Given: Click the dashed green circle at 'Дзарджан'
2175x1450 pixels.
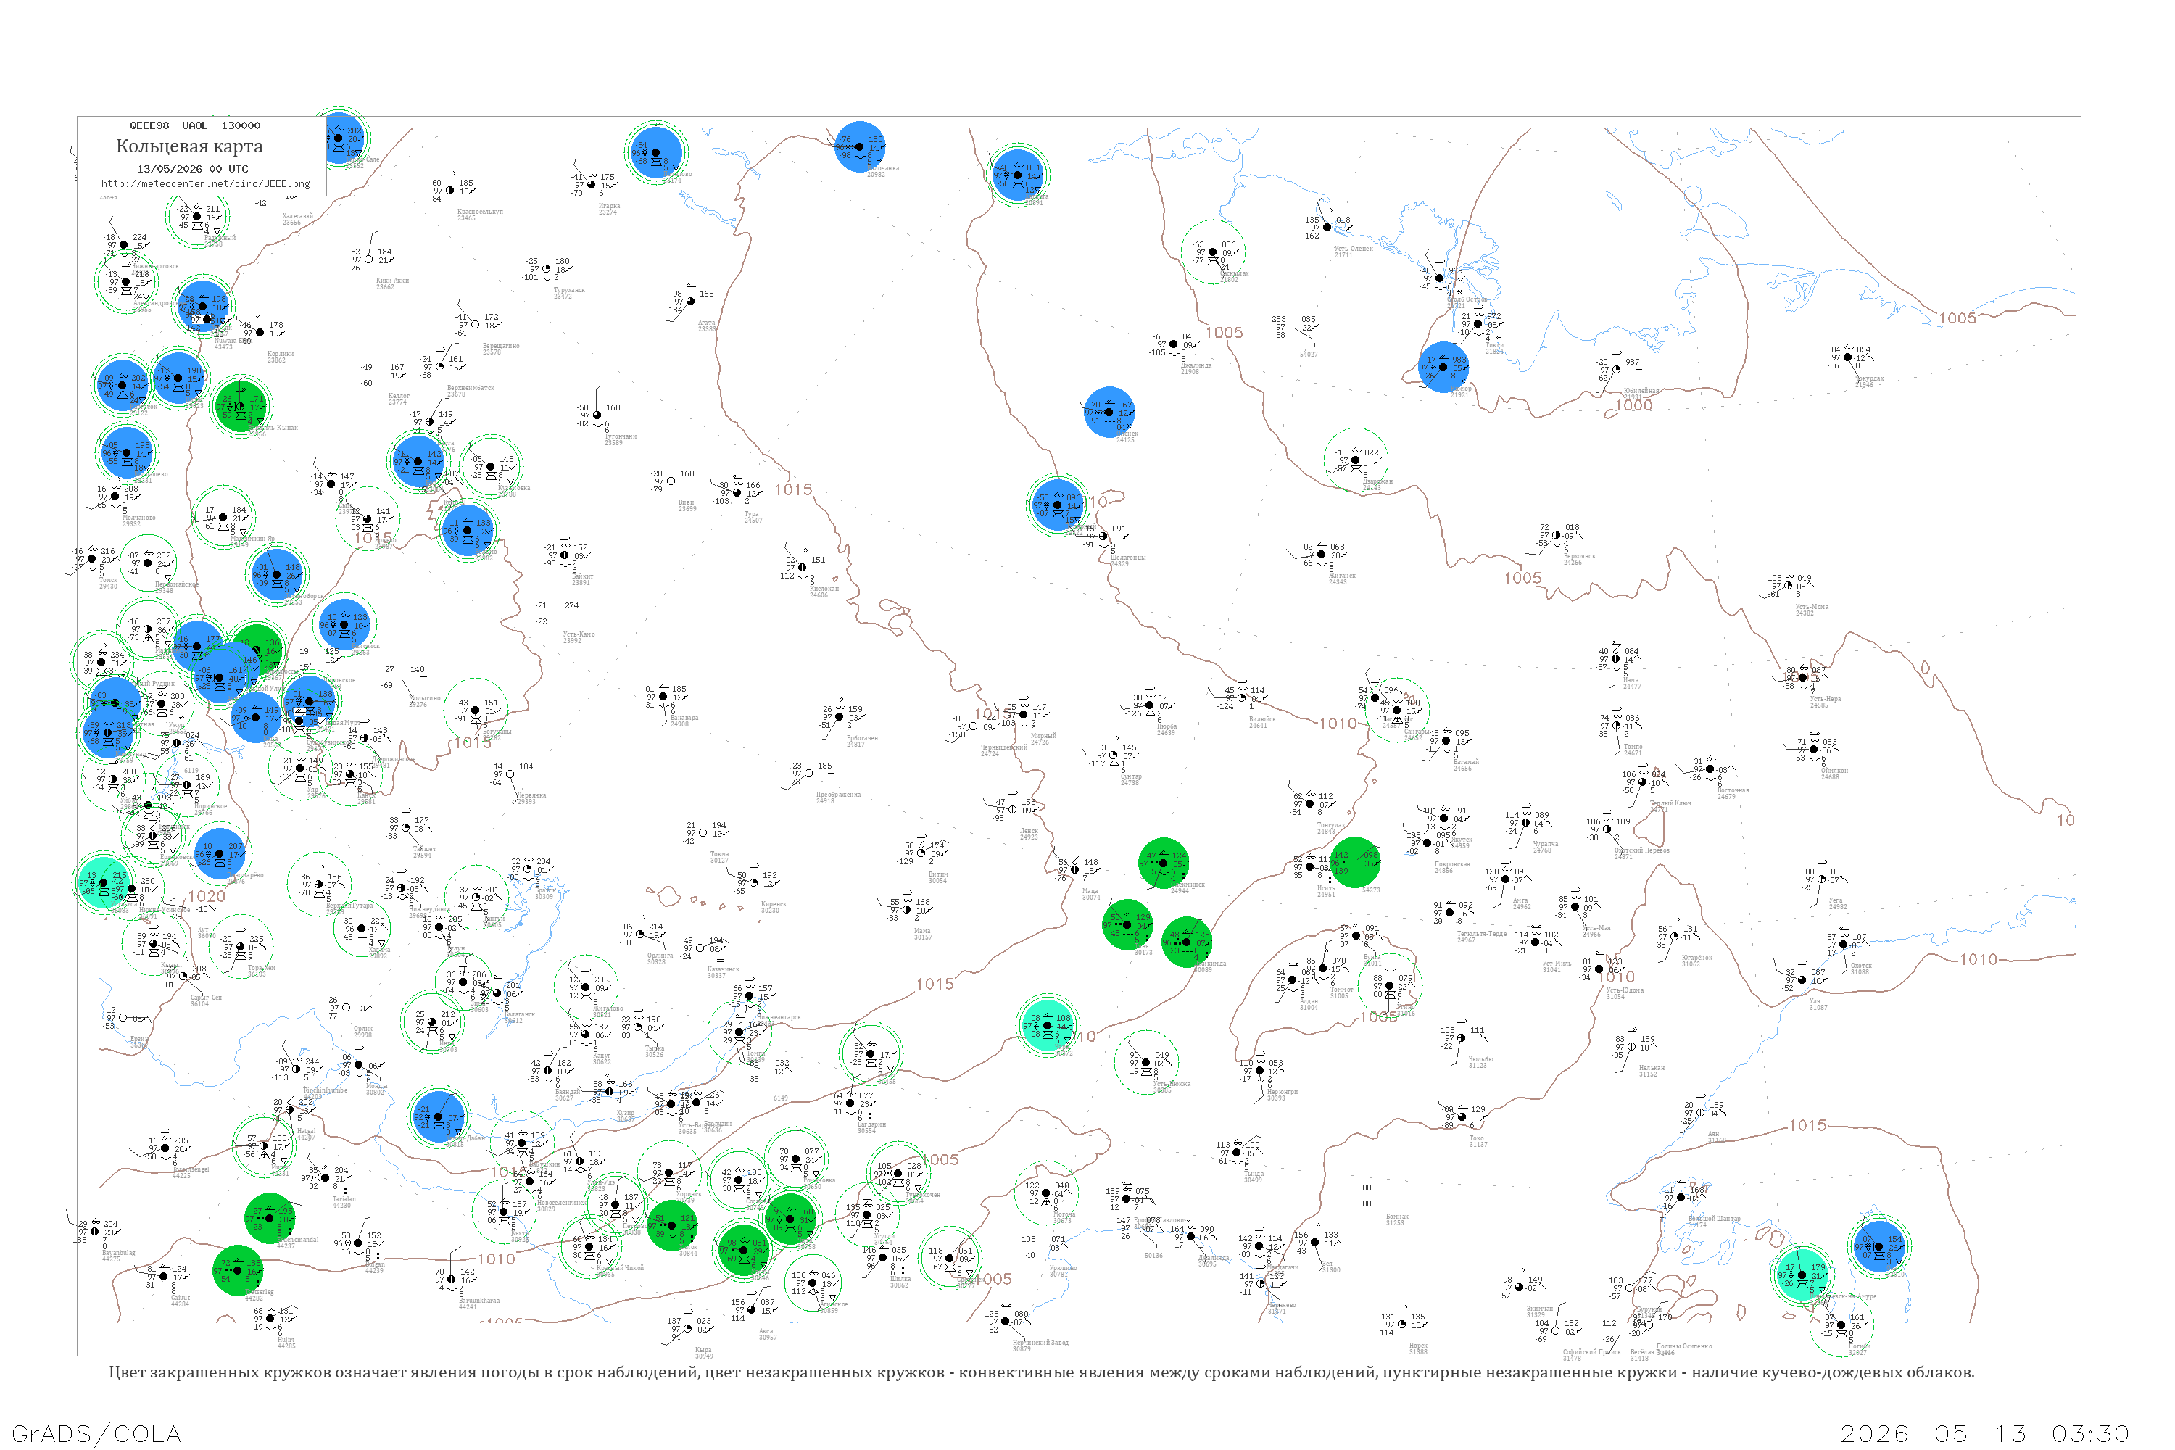Looking at the screenshot, I should pos(1356,460).
